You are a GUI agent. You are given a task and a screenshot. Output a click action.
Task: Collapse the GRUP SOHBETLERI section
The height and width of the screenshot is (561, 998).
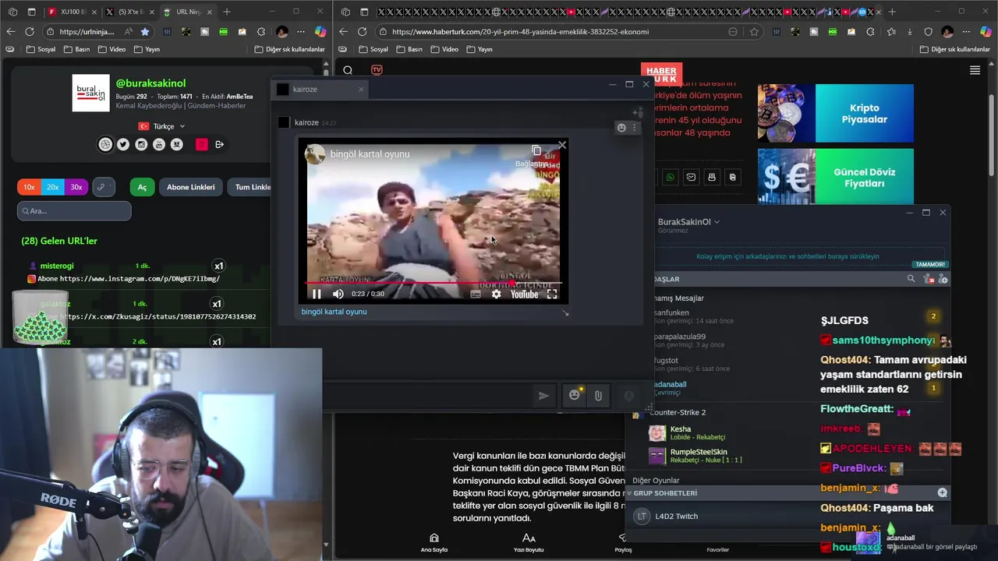pos(630,493)
